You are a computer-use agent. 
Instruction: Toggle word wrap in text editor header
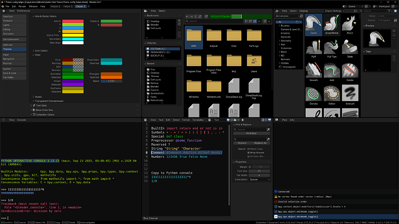[x=266, y=120]
